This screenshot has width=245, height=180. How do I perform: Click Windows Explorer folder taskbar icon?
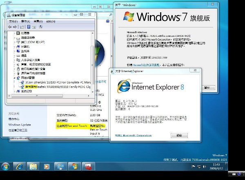tap(33, 166)
